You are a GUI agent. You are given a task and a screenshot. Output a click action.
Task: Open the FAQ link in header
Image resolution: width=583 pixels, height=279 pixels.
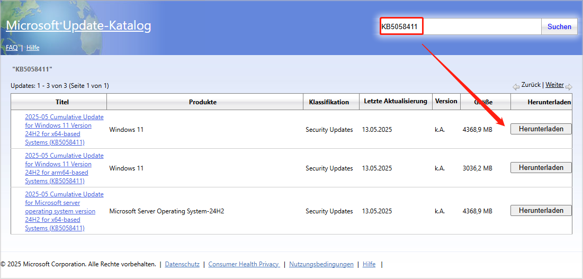tap(12, 48)
